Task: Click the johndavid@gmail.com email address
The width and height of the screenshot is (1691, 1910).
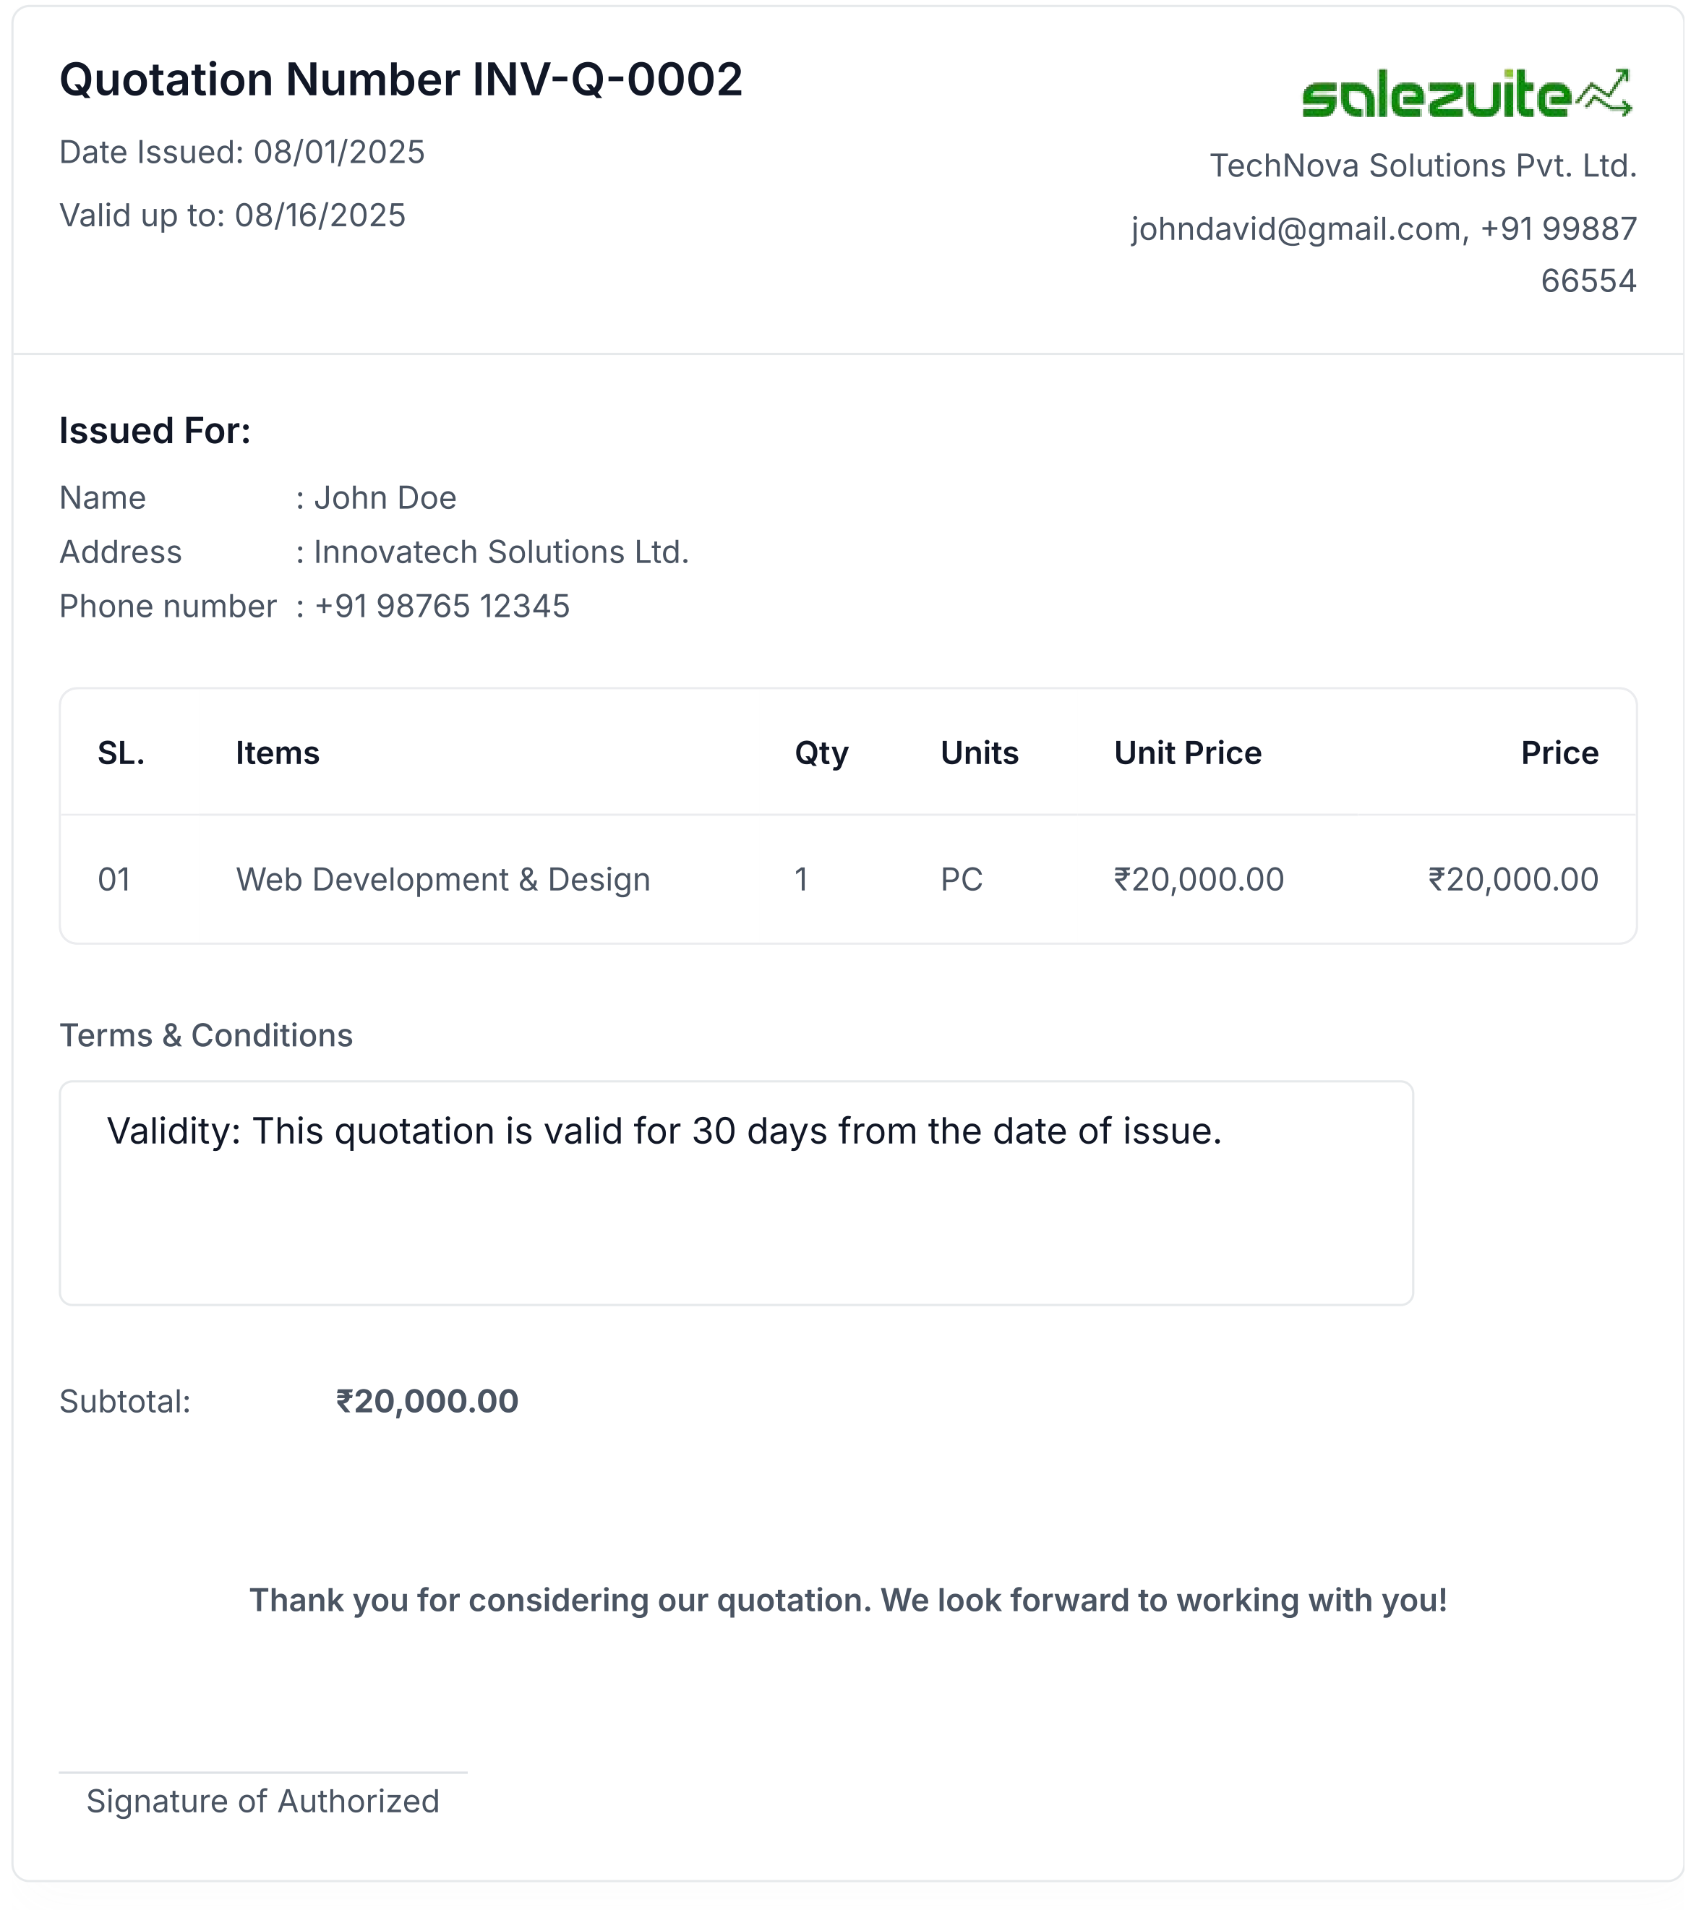Action: (x=1298, y=229)
